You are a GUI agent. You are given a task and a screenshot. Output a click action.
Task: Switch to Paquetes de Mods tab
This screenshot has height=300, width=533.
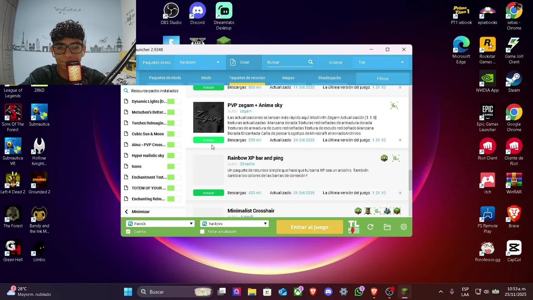coord(165,78)
